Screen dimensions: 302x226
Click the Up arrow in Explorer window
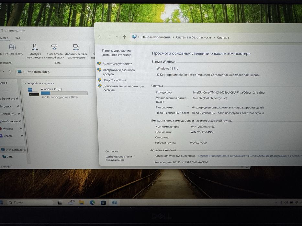click(x=10, y=72)
